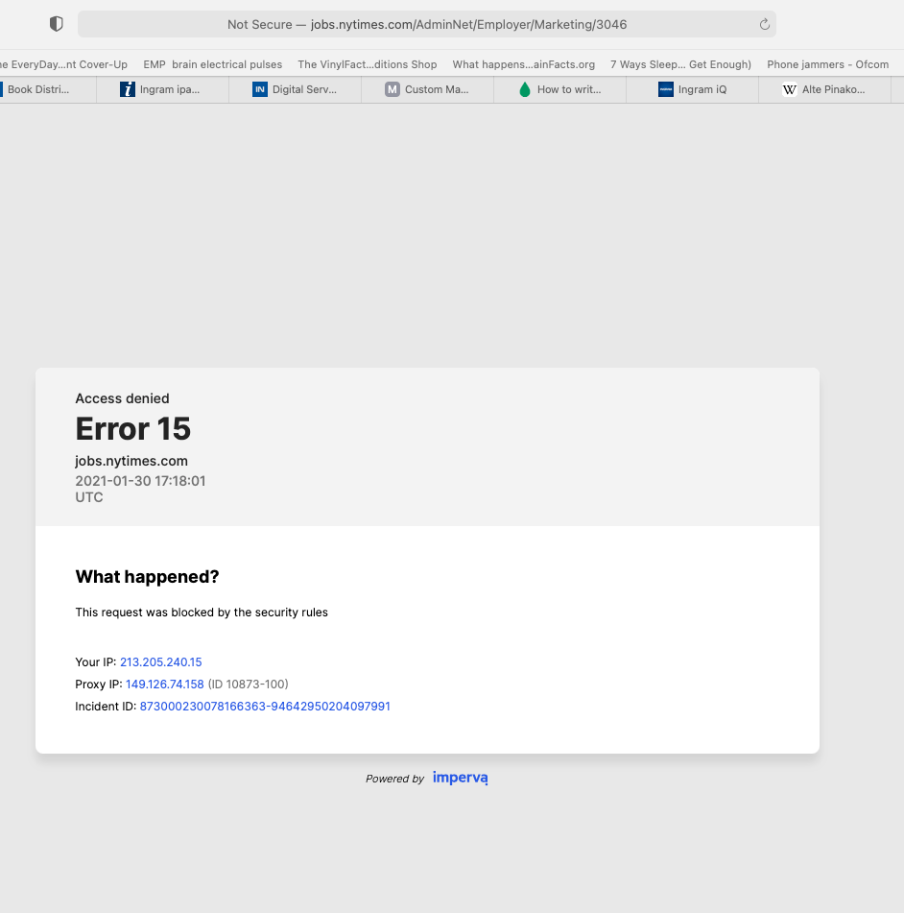Click the Imperva logo
Image resolution: width=904 pixels, height=913 pixels.
click(461, 778)
